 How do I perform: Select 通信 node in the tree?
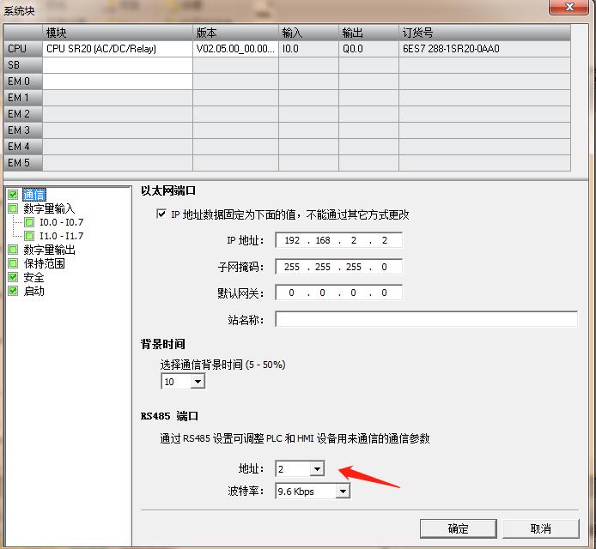tap(33, 194)
